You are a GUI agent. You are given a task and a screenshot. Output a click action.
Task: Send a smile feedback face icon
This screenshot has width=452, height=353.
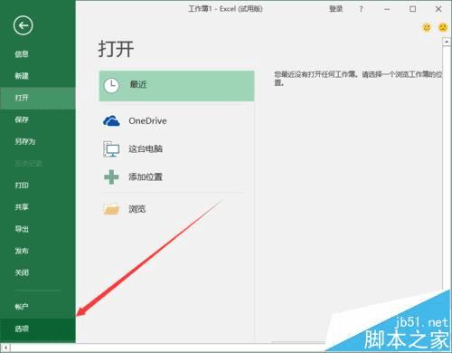click(427, 28)
